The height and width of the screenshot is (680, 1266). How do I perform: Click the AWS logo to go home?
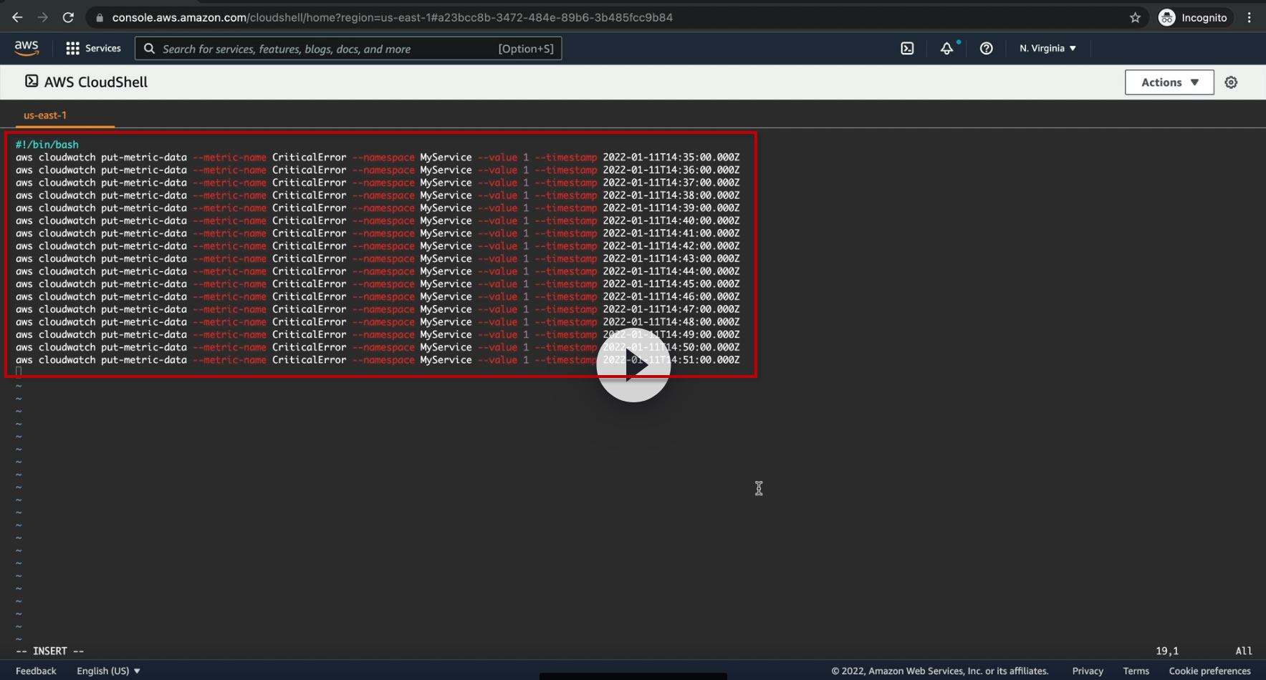27,48
